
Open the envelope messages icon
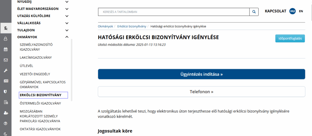tap(5, 60)
